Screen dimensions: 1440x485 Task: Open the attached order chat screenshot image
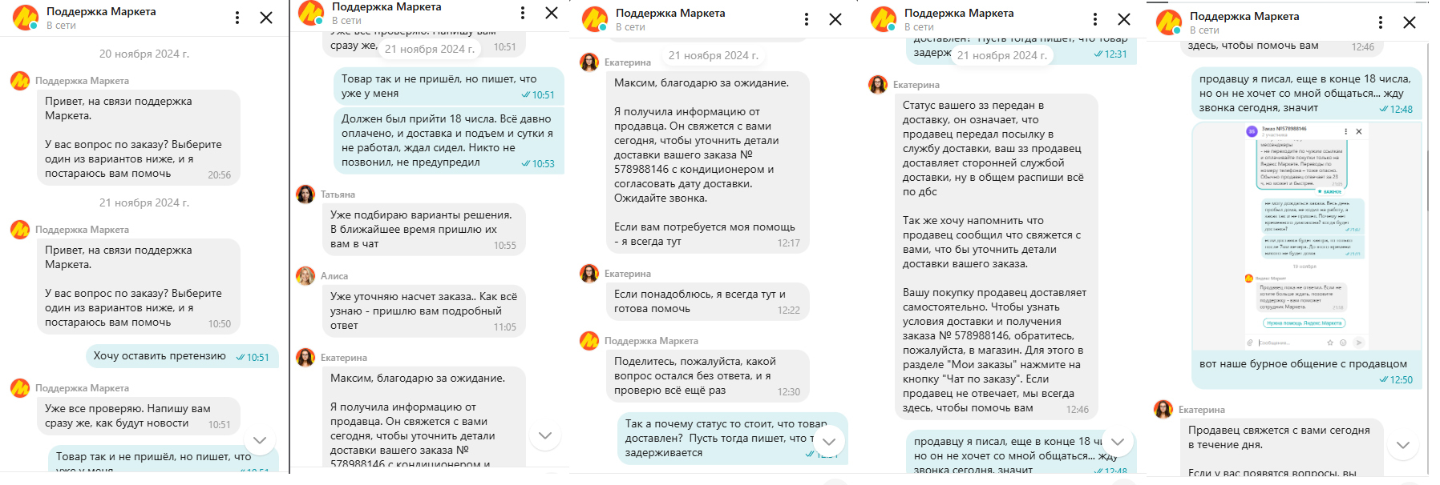pos(1306,237)
